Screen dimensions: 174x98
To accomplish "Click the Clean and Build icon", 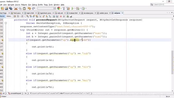I will 68,8.
